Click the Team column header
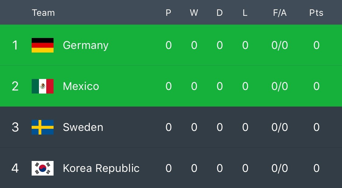The height and width of the screenshot is (188, 342). pyautogui.click(x=43, y=13)
